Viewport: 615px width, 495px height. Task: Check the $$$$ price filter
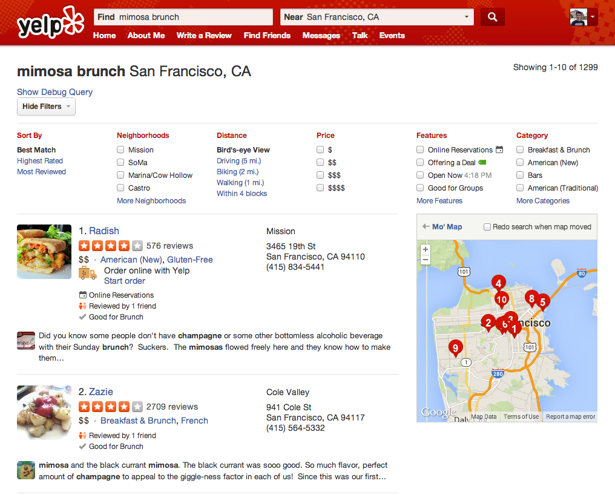tap(320, 188)
